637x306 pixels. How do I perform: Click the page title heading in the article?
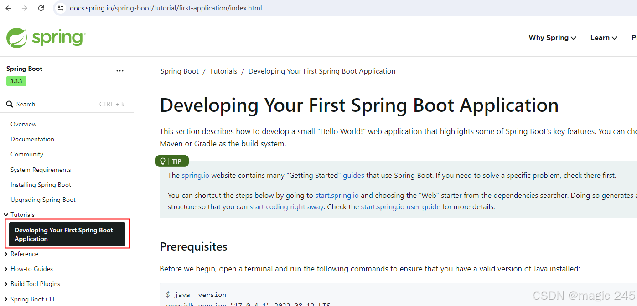[359, 105]
